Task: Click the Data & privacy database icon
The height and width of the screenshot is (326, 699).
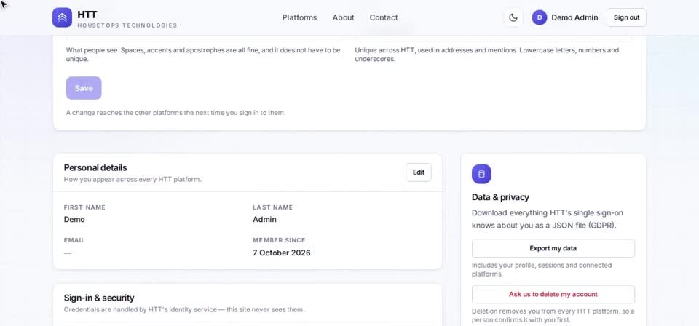Action: click(481, 174)
